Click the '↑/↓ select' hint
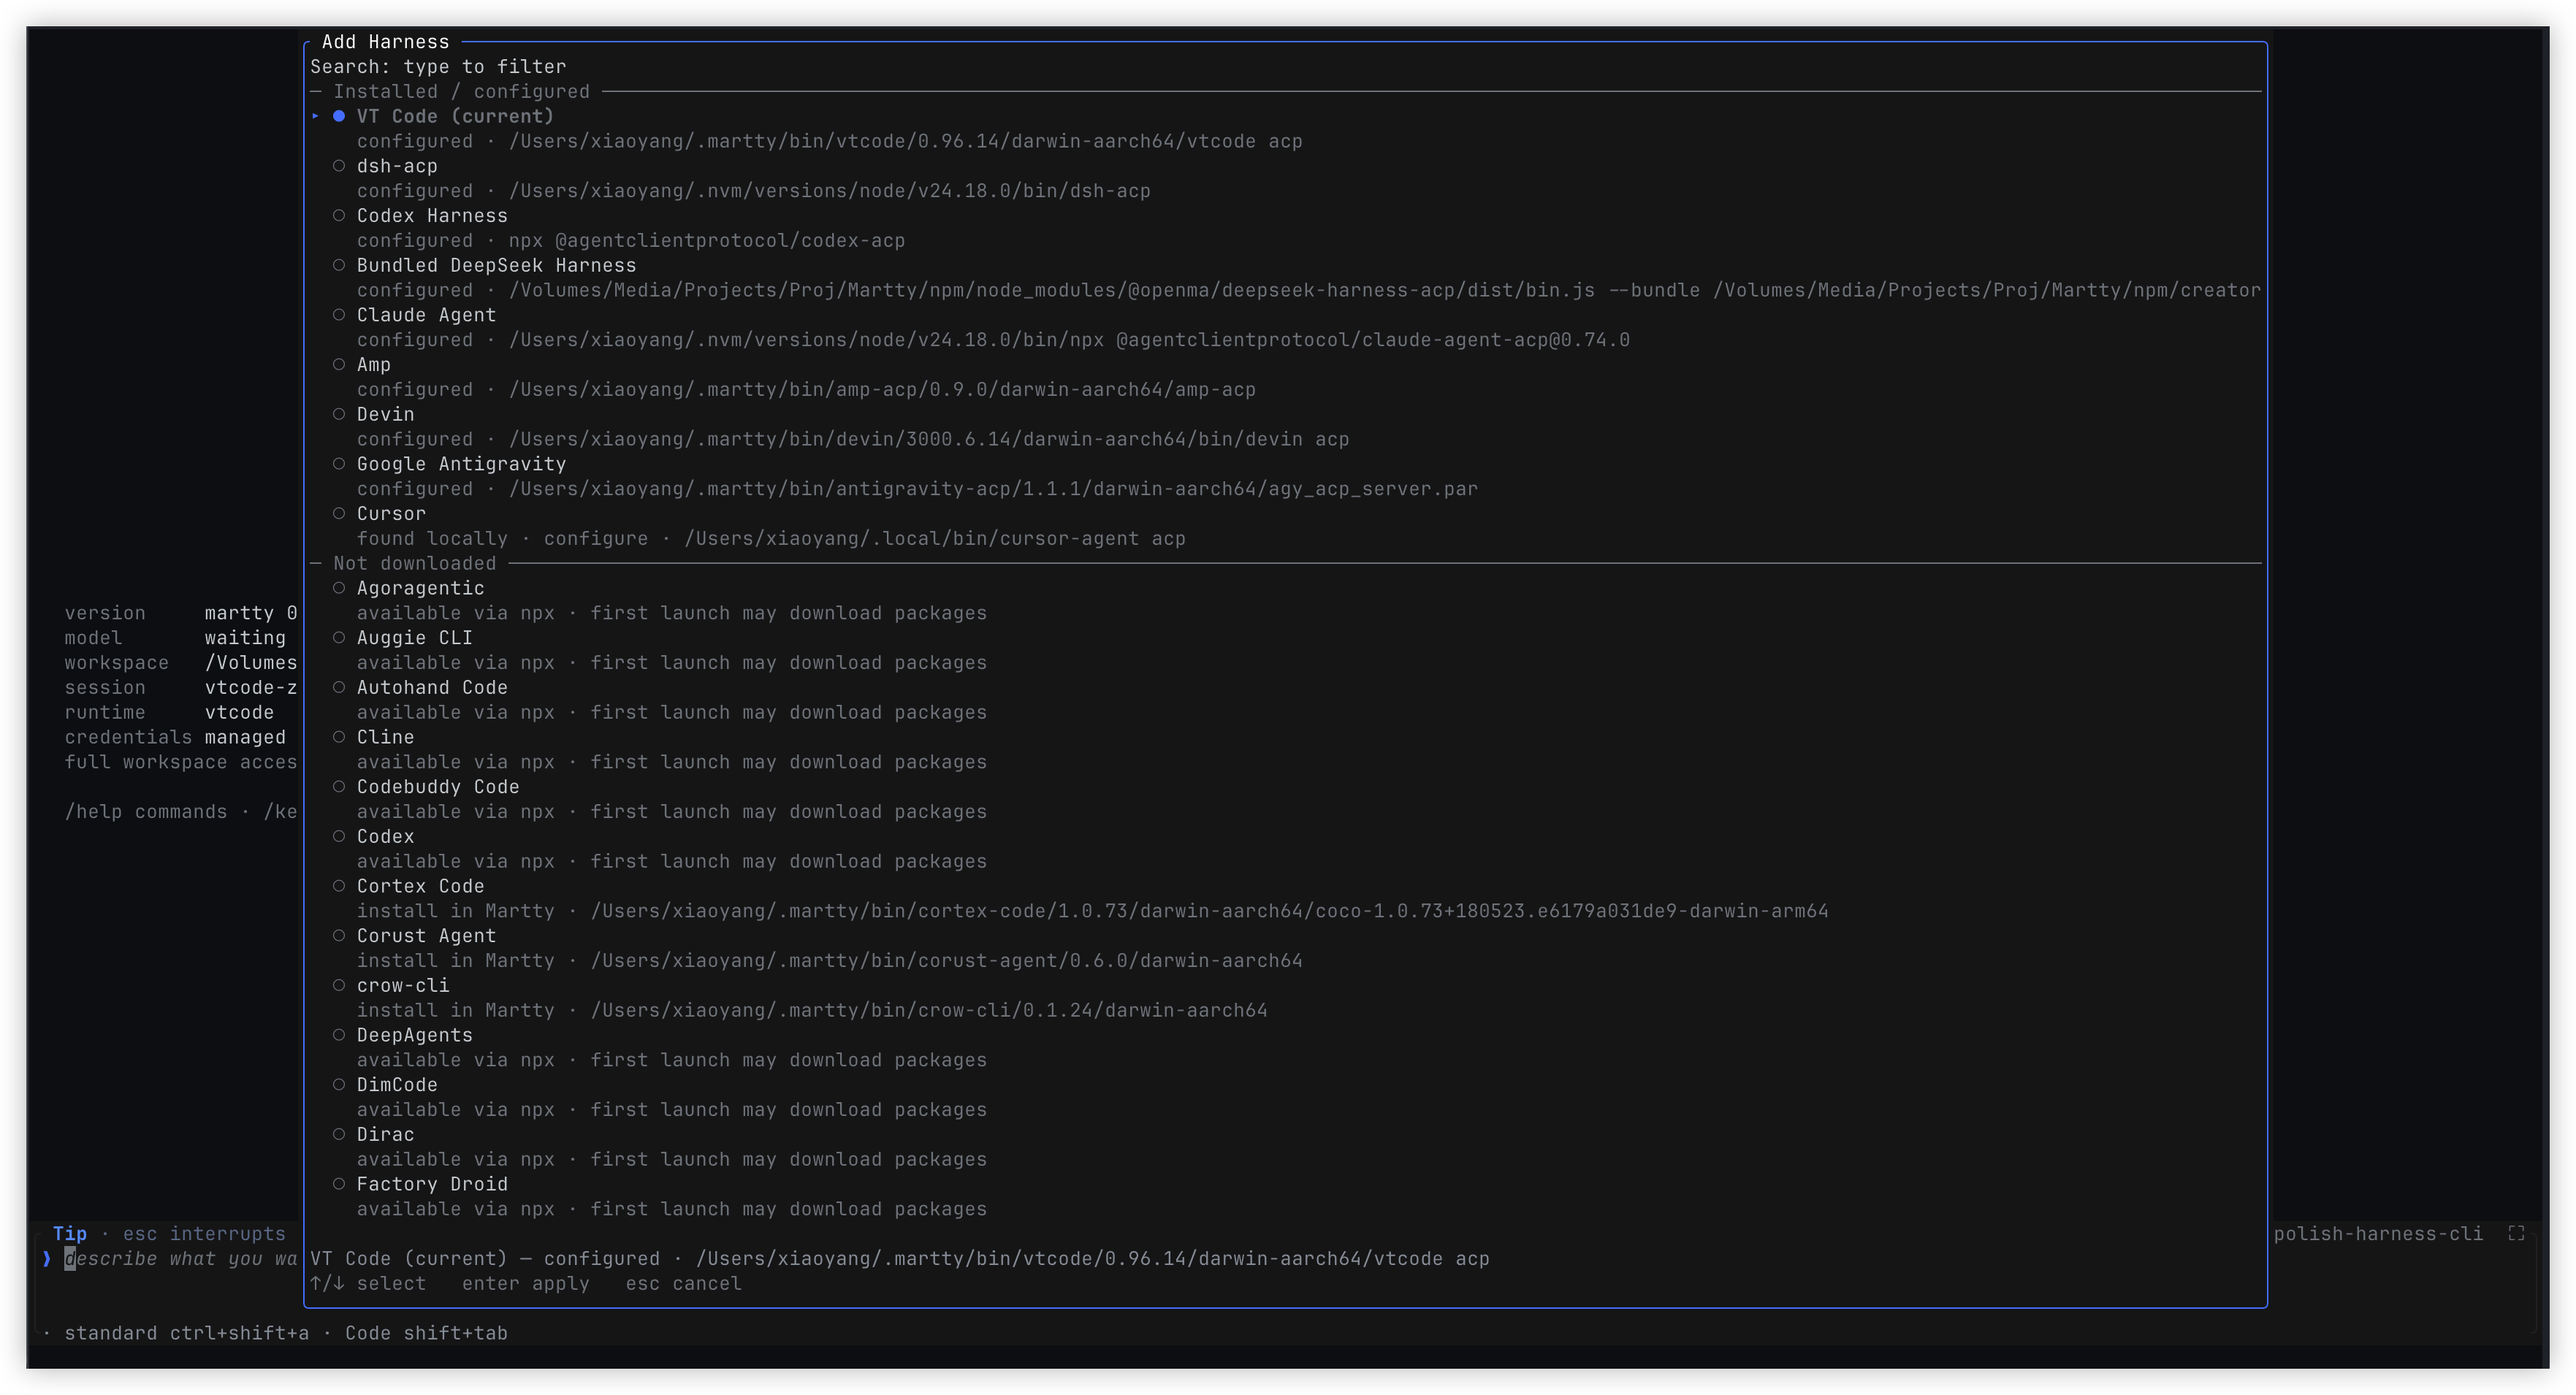The height and width of the screenshot is (1395, 2576). click(367, 1284)
